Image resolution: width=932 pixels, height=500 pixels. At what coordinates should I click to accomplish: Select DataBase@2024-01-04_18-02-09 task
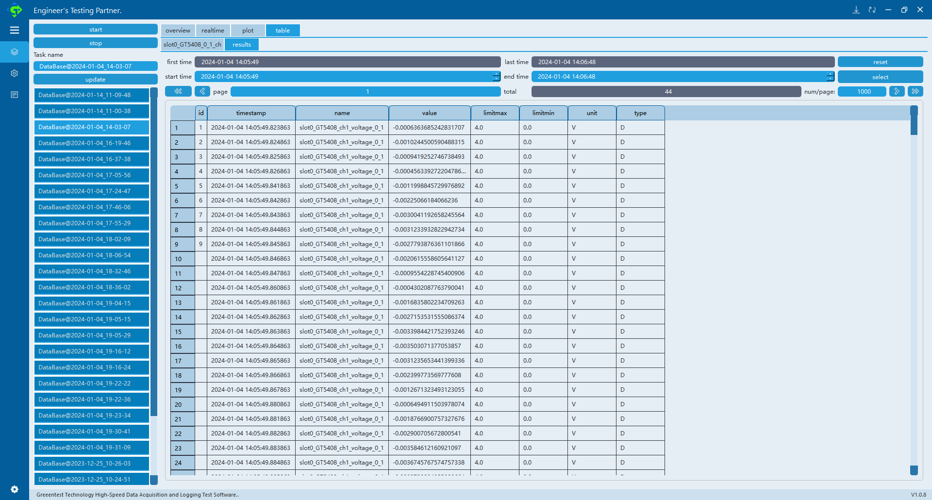tap(92, 239)
